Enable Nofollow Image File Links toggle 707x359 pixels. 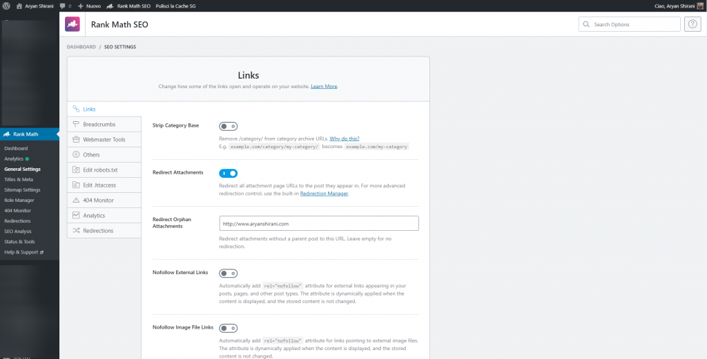click(x=229, y=328)
